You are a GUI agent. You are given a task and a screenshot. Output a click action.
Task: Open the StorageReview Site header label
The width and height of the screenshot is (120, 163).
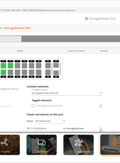point(102,19)
